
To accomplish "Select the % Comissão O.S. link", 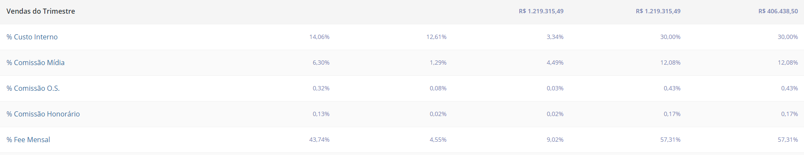I will [33, 88].
